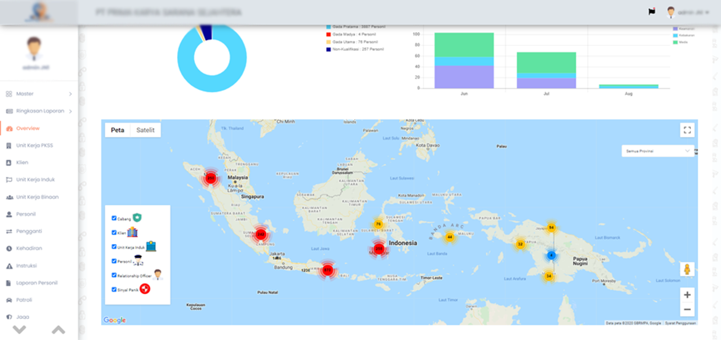Click the Pengganti swap arrows icon
Image resolution: width=721 pixels, height=340 pixels.
tap(9, 231)
